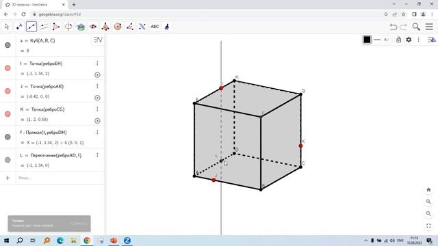
Task: Select red point K on the cube
Action: coord(300,146)
